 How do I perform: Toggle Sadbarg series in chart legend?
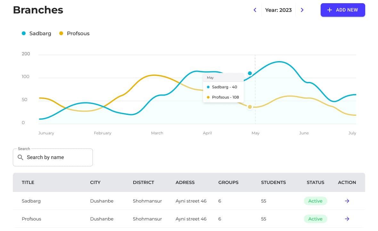tap(37, 33)
